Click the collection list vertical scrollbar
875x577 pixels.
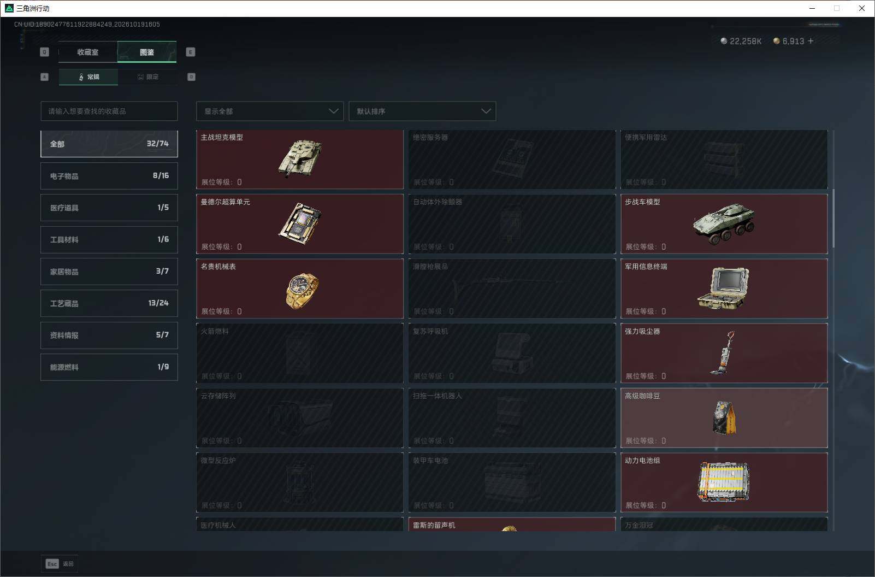833,219
